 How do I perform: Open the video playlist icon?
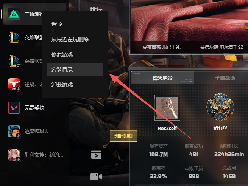[x=96, y=155]
